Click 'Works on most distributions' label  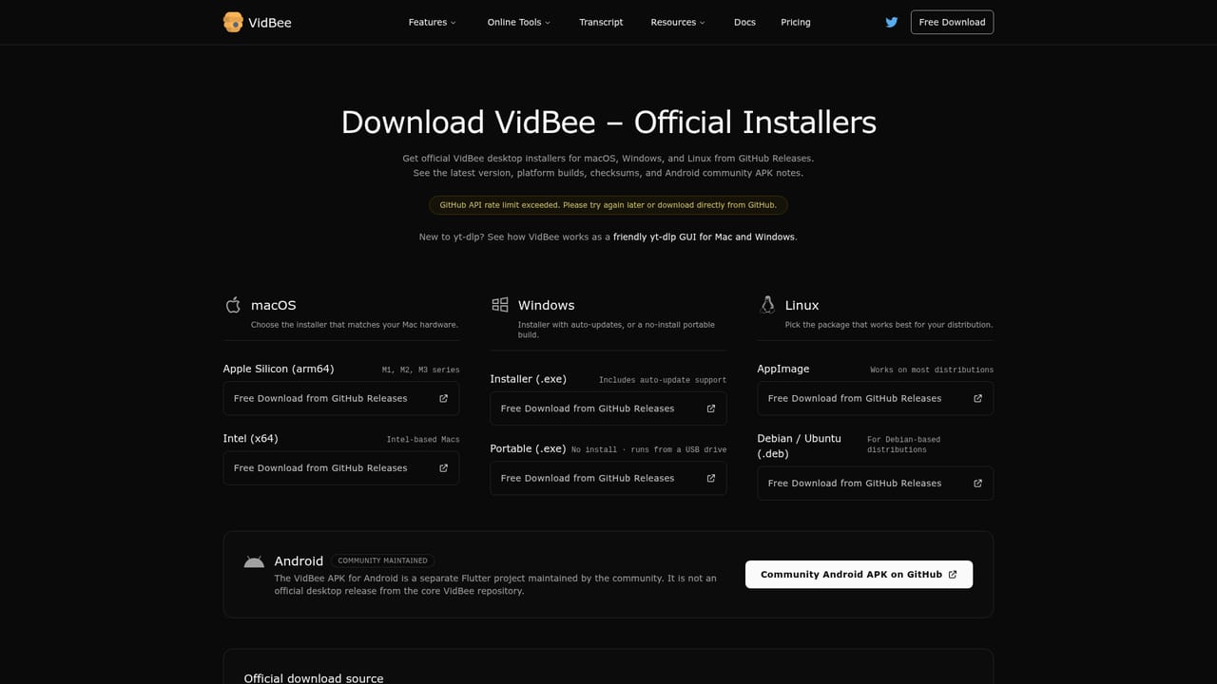[932, 370]
